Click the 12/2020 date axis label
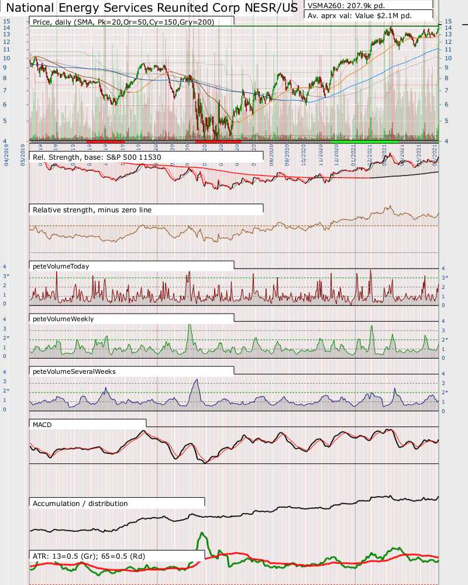The height and width of the screenshot is (585, 468). pyautogui.click(x=336, y=155)
